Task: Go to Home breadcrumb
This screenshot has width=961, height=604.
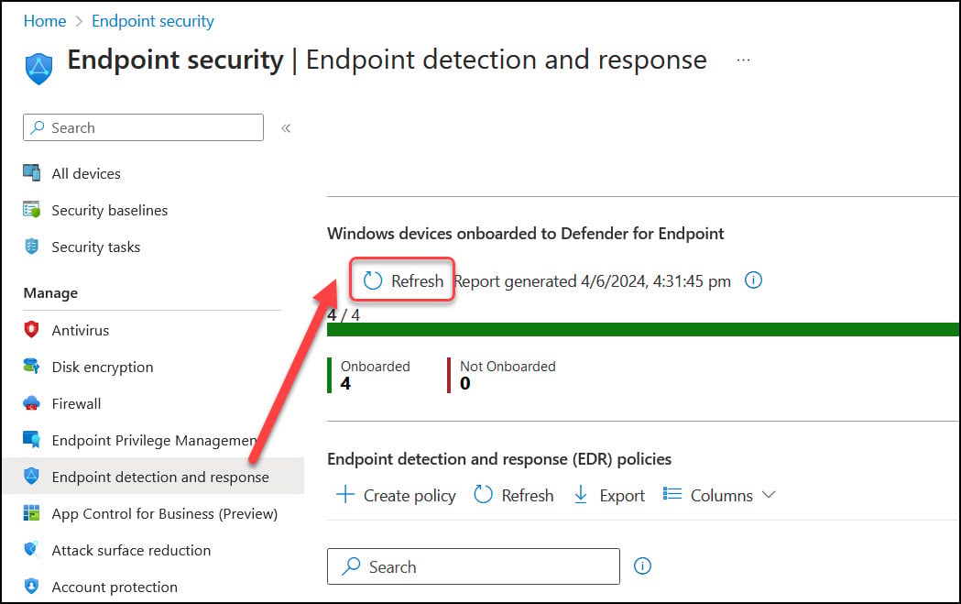Action: tap(45, 21)
